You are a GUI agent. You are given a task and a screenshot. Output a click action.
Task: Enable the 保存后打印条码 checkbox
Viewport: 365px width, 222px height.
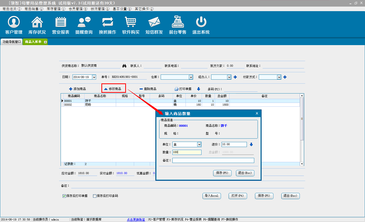pyautogui.click(x=95, y=196)
